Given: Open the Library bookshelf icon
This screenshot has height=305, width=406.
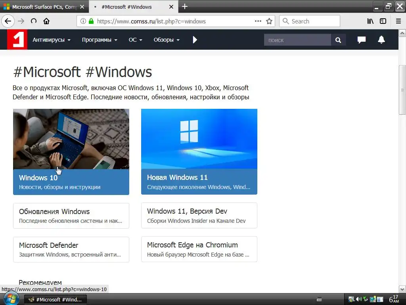Looking at the screenshot, I should [x=370, y=21].
